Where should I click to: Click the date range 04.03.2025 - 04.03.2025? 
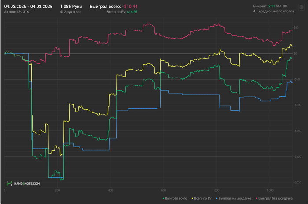28,7
